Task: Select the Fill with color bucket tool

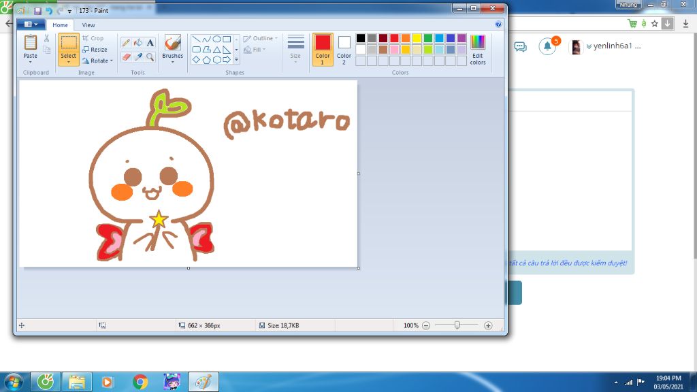Action: [x=138, y=43]
